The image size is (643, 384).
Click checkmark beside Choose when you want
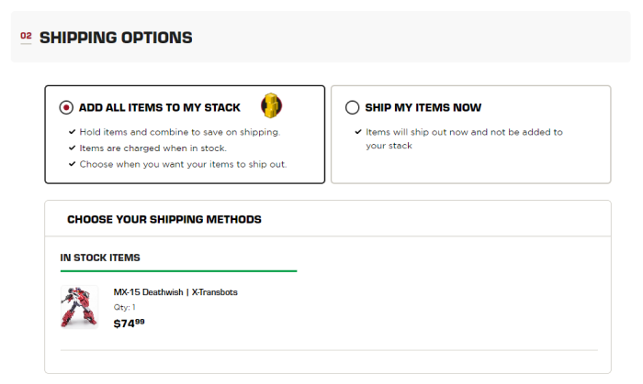click(x=72, y=164)
